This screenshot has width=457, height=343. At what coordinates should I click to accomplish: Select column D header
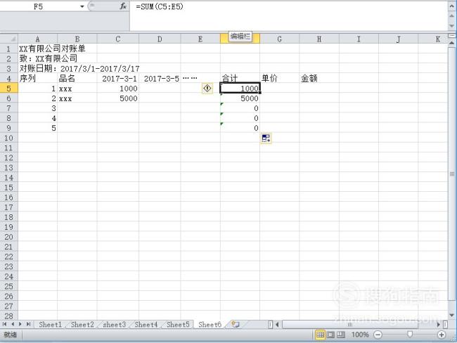(160, 39)
